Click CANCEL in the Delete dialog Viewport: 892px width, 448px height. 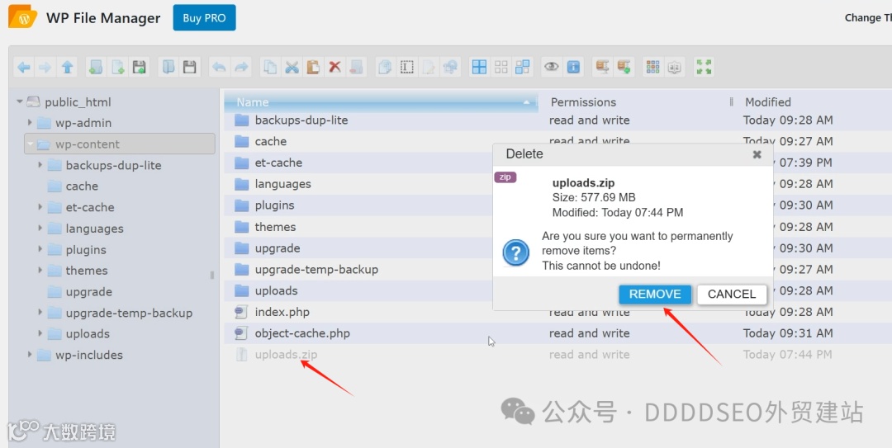point(732,294)
